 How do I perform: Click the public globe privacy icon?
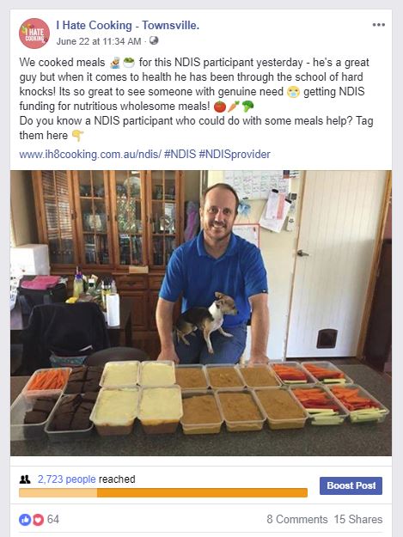[x=154, y=40]
